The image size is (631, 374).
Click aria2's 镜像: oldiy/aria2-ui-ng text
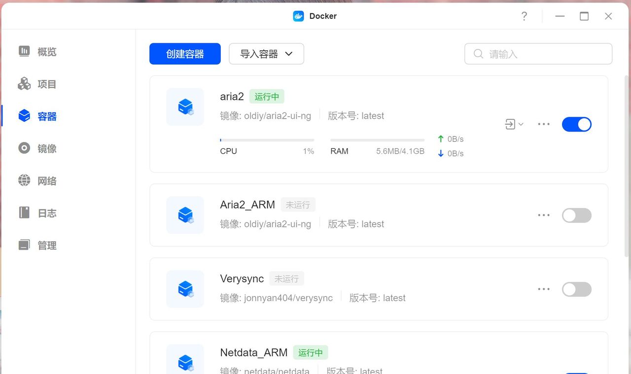tap(266, 116)
